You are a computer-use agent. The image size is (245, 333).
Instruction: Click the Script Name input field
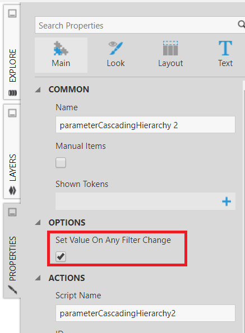click(x=145, y=313)
